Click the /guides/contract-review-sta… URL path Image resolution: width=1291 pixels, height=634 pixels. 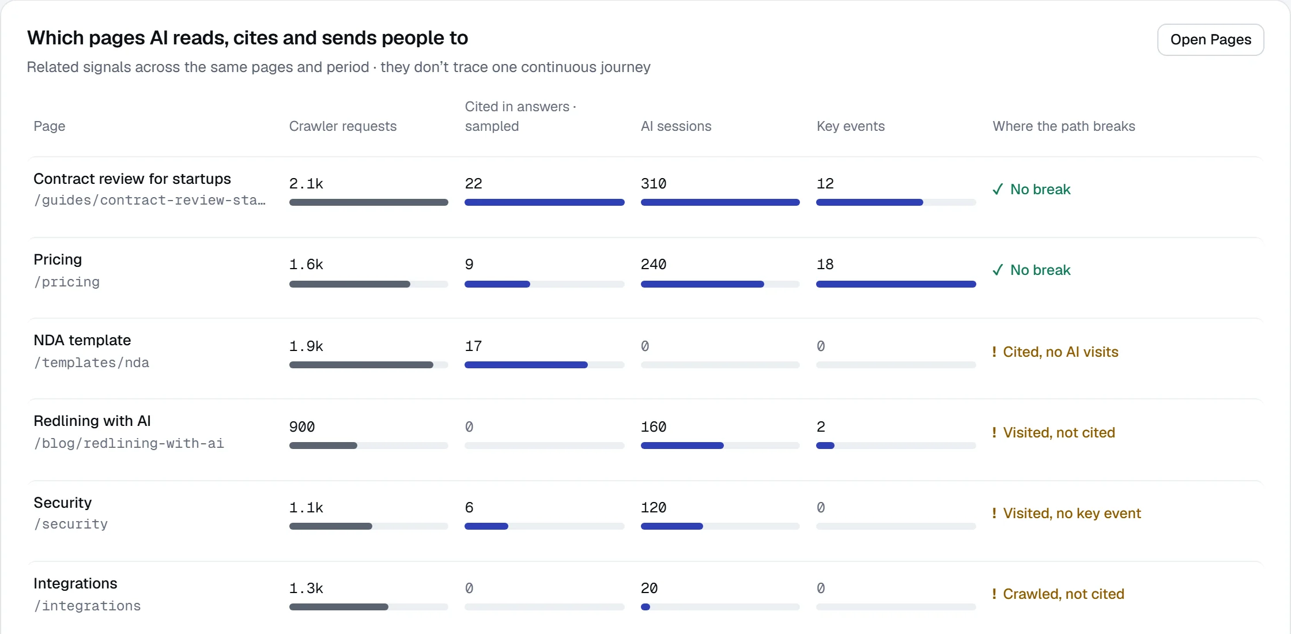click(x=150, y=200)
